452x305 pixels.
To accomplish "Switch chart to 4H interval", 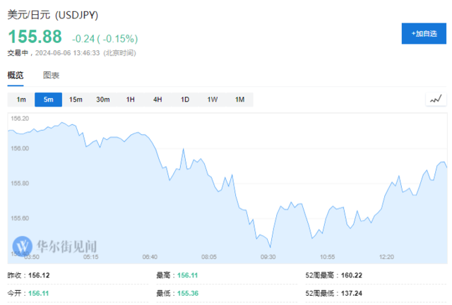I will point(157,100).
